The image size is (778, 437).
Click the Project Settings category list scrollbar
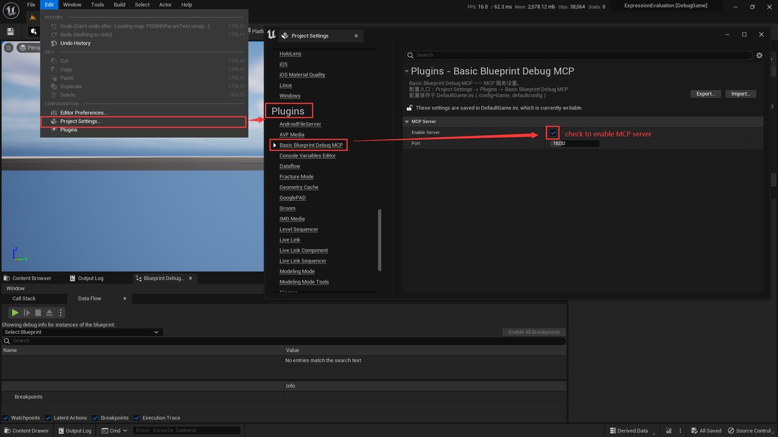point(380,240)
